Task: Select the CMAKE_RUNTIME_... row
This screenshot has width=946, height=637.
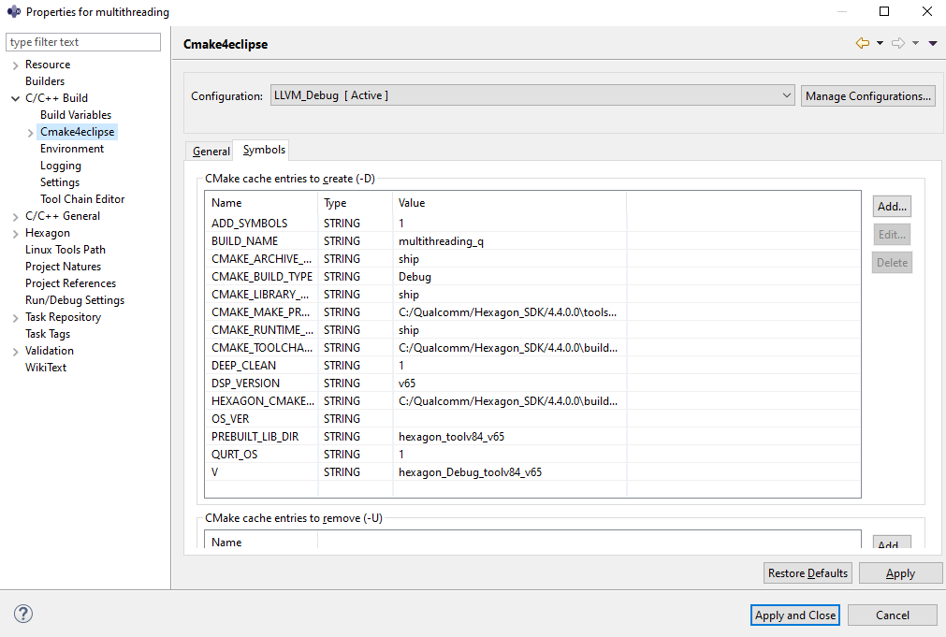Action: tap(532, 330)
